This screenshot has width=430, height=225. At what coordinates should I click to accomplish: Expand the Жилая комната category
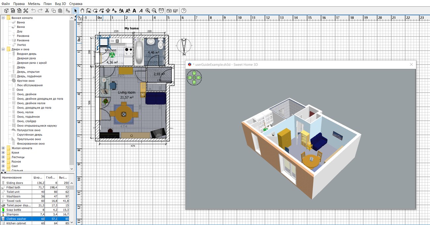(x=4, y=148)
